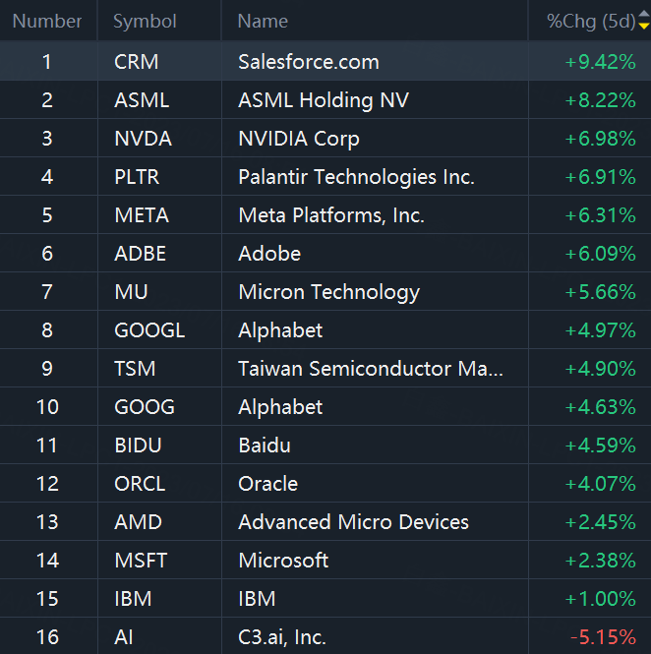Click the Symbol column header
The height and width of the screenshot is (654, 651).
145,21
